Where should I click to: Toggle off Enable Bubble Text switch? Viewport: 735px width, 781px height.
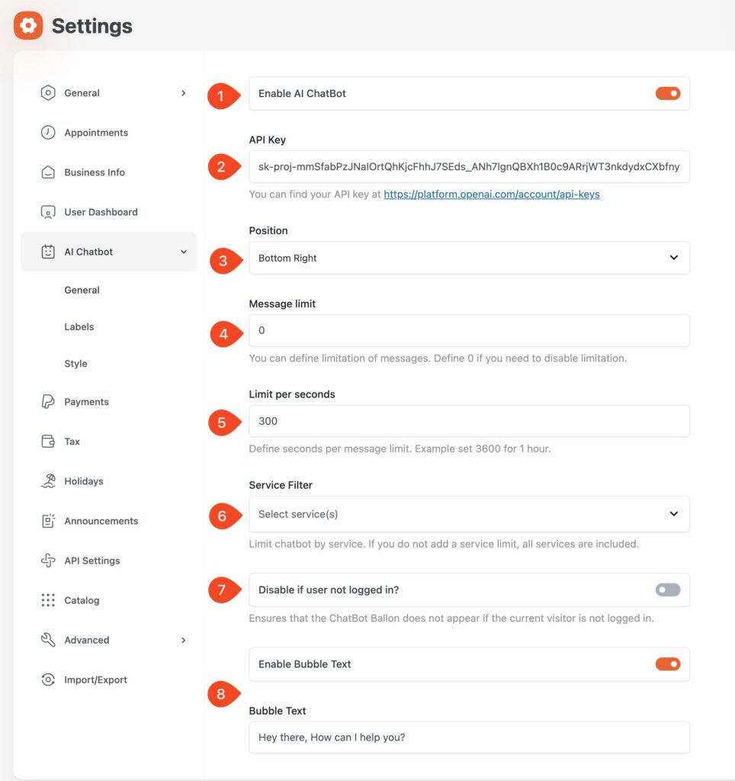coord(667,664)
